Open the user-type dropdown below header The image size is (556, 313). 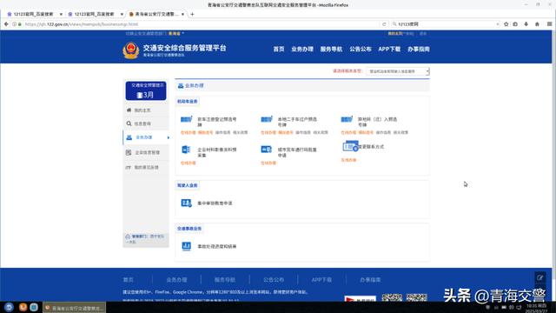click(398, 71)
